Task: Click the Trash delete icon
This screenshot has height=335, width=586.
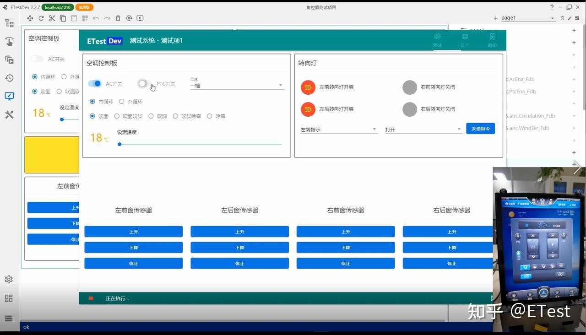Action: pyautogui.click(x=118, y=18)
